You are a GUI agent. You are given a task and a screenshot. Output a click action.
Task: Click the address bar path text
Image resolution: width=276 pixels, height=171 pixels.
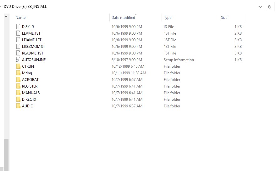25,7
